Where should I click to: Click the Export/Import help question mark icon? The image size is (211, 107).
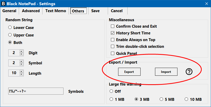coord(189,72)
